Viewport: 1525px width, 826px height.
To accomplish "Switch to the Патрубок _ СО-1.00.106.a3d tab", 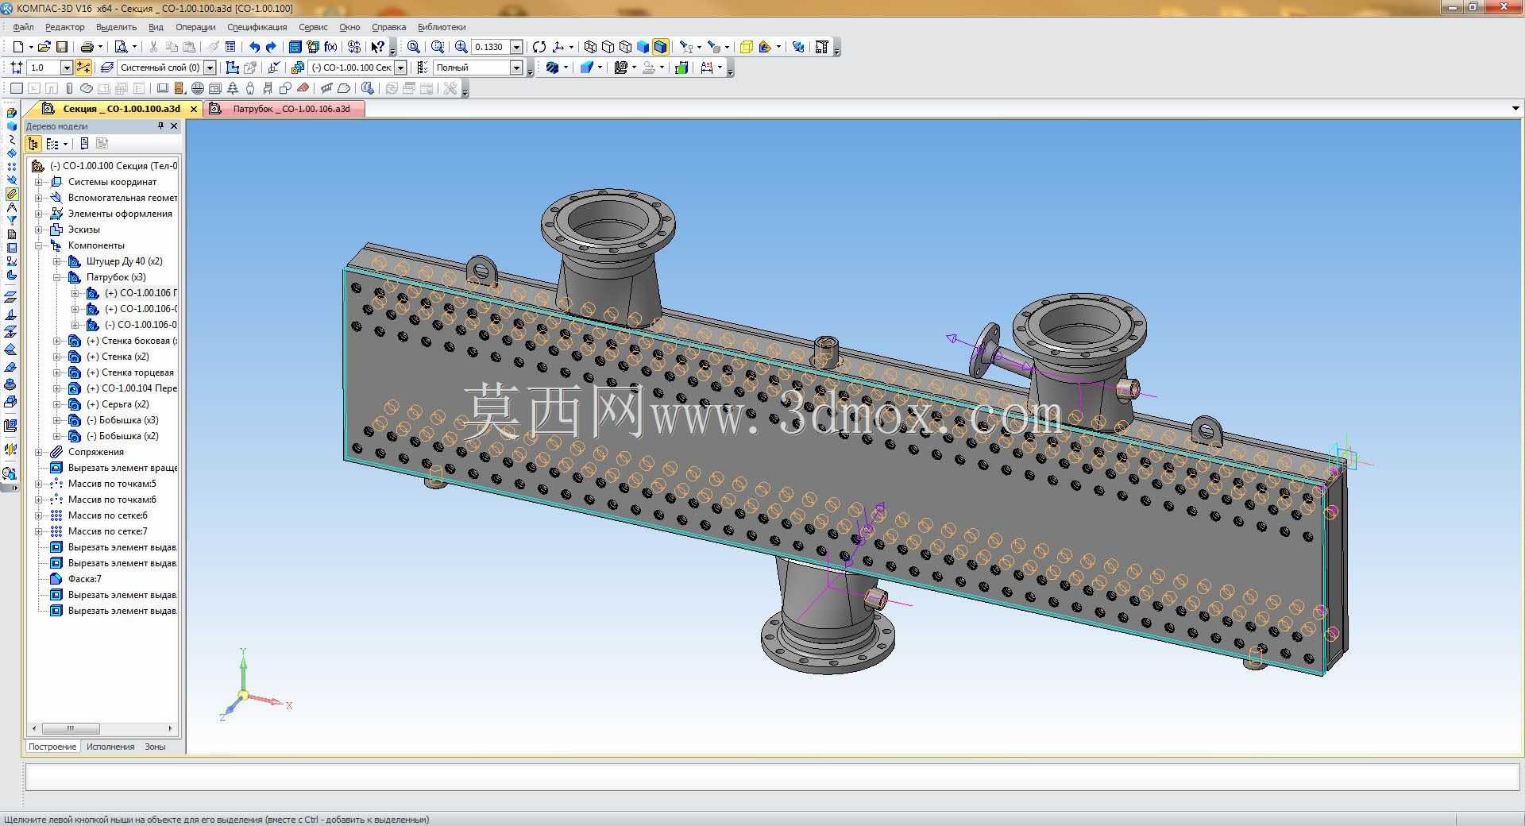I will (285, 109).
